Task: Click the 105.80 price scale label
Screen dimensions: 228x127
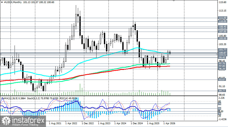Action: pyautogui.click(x=223, y=36)
